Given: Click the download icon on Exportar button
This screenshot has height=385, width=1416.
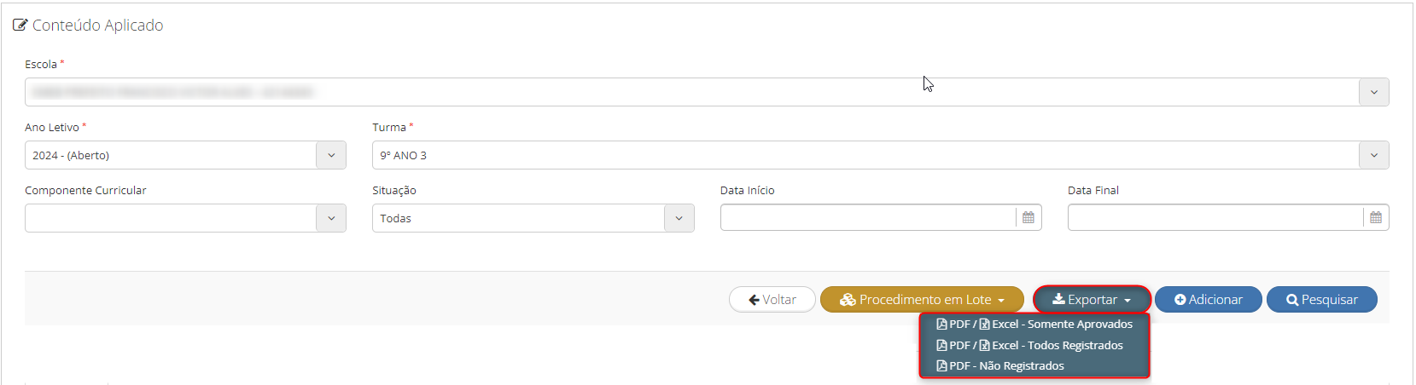Looking at the screenshot, I should tap(1058, 299).
